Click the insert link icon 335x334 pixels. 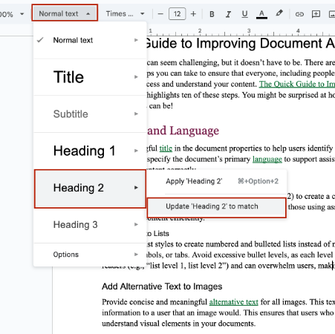pyautogui.click(x=299, y=14)
